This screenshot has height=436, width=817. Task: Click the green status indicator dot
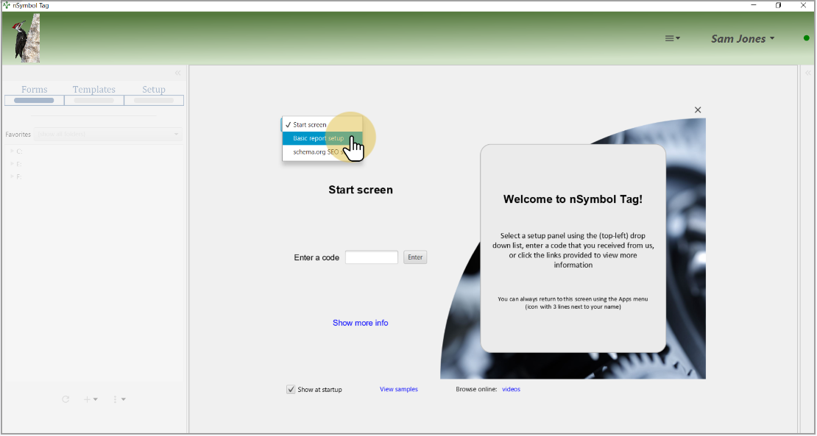click(x=807, y=38)
